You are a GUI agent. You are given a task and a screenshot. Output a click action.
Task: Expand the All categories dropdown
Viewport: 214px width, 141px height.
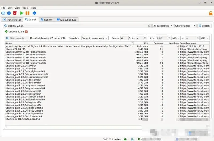click(163, 26)
